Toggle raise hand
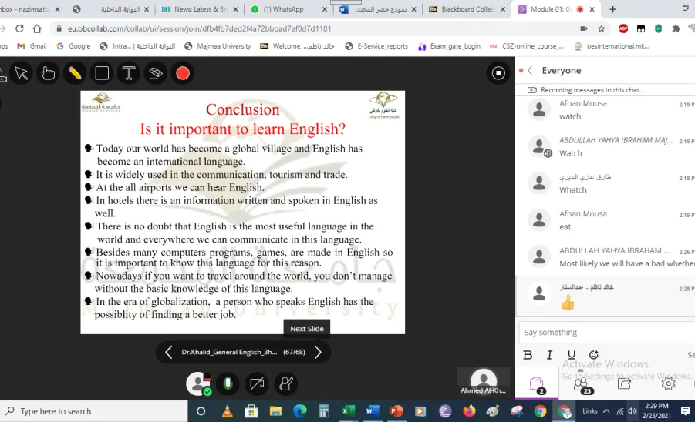The height and width of the screenshot is (422, 695). tap(286, 383)
